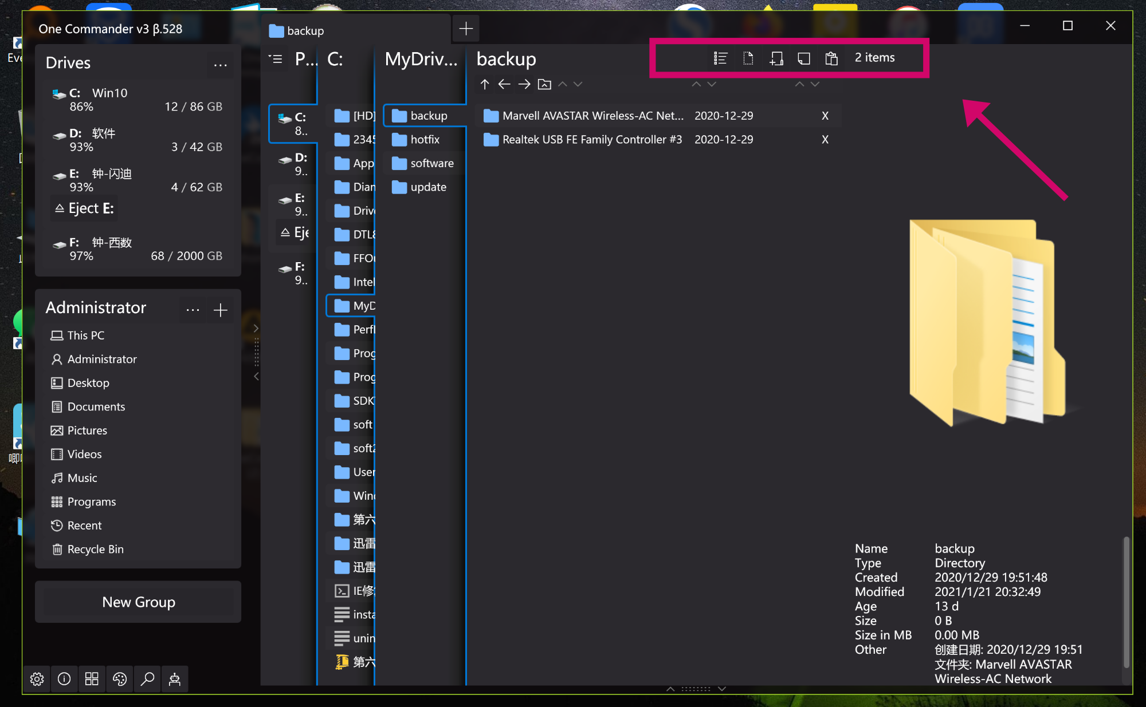The width and height of the screenshot is (1146, 707).
Task: Click the new note icon
Action: 804,58
